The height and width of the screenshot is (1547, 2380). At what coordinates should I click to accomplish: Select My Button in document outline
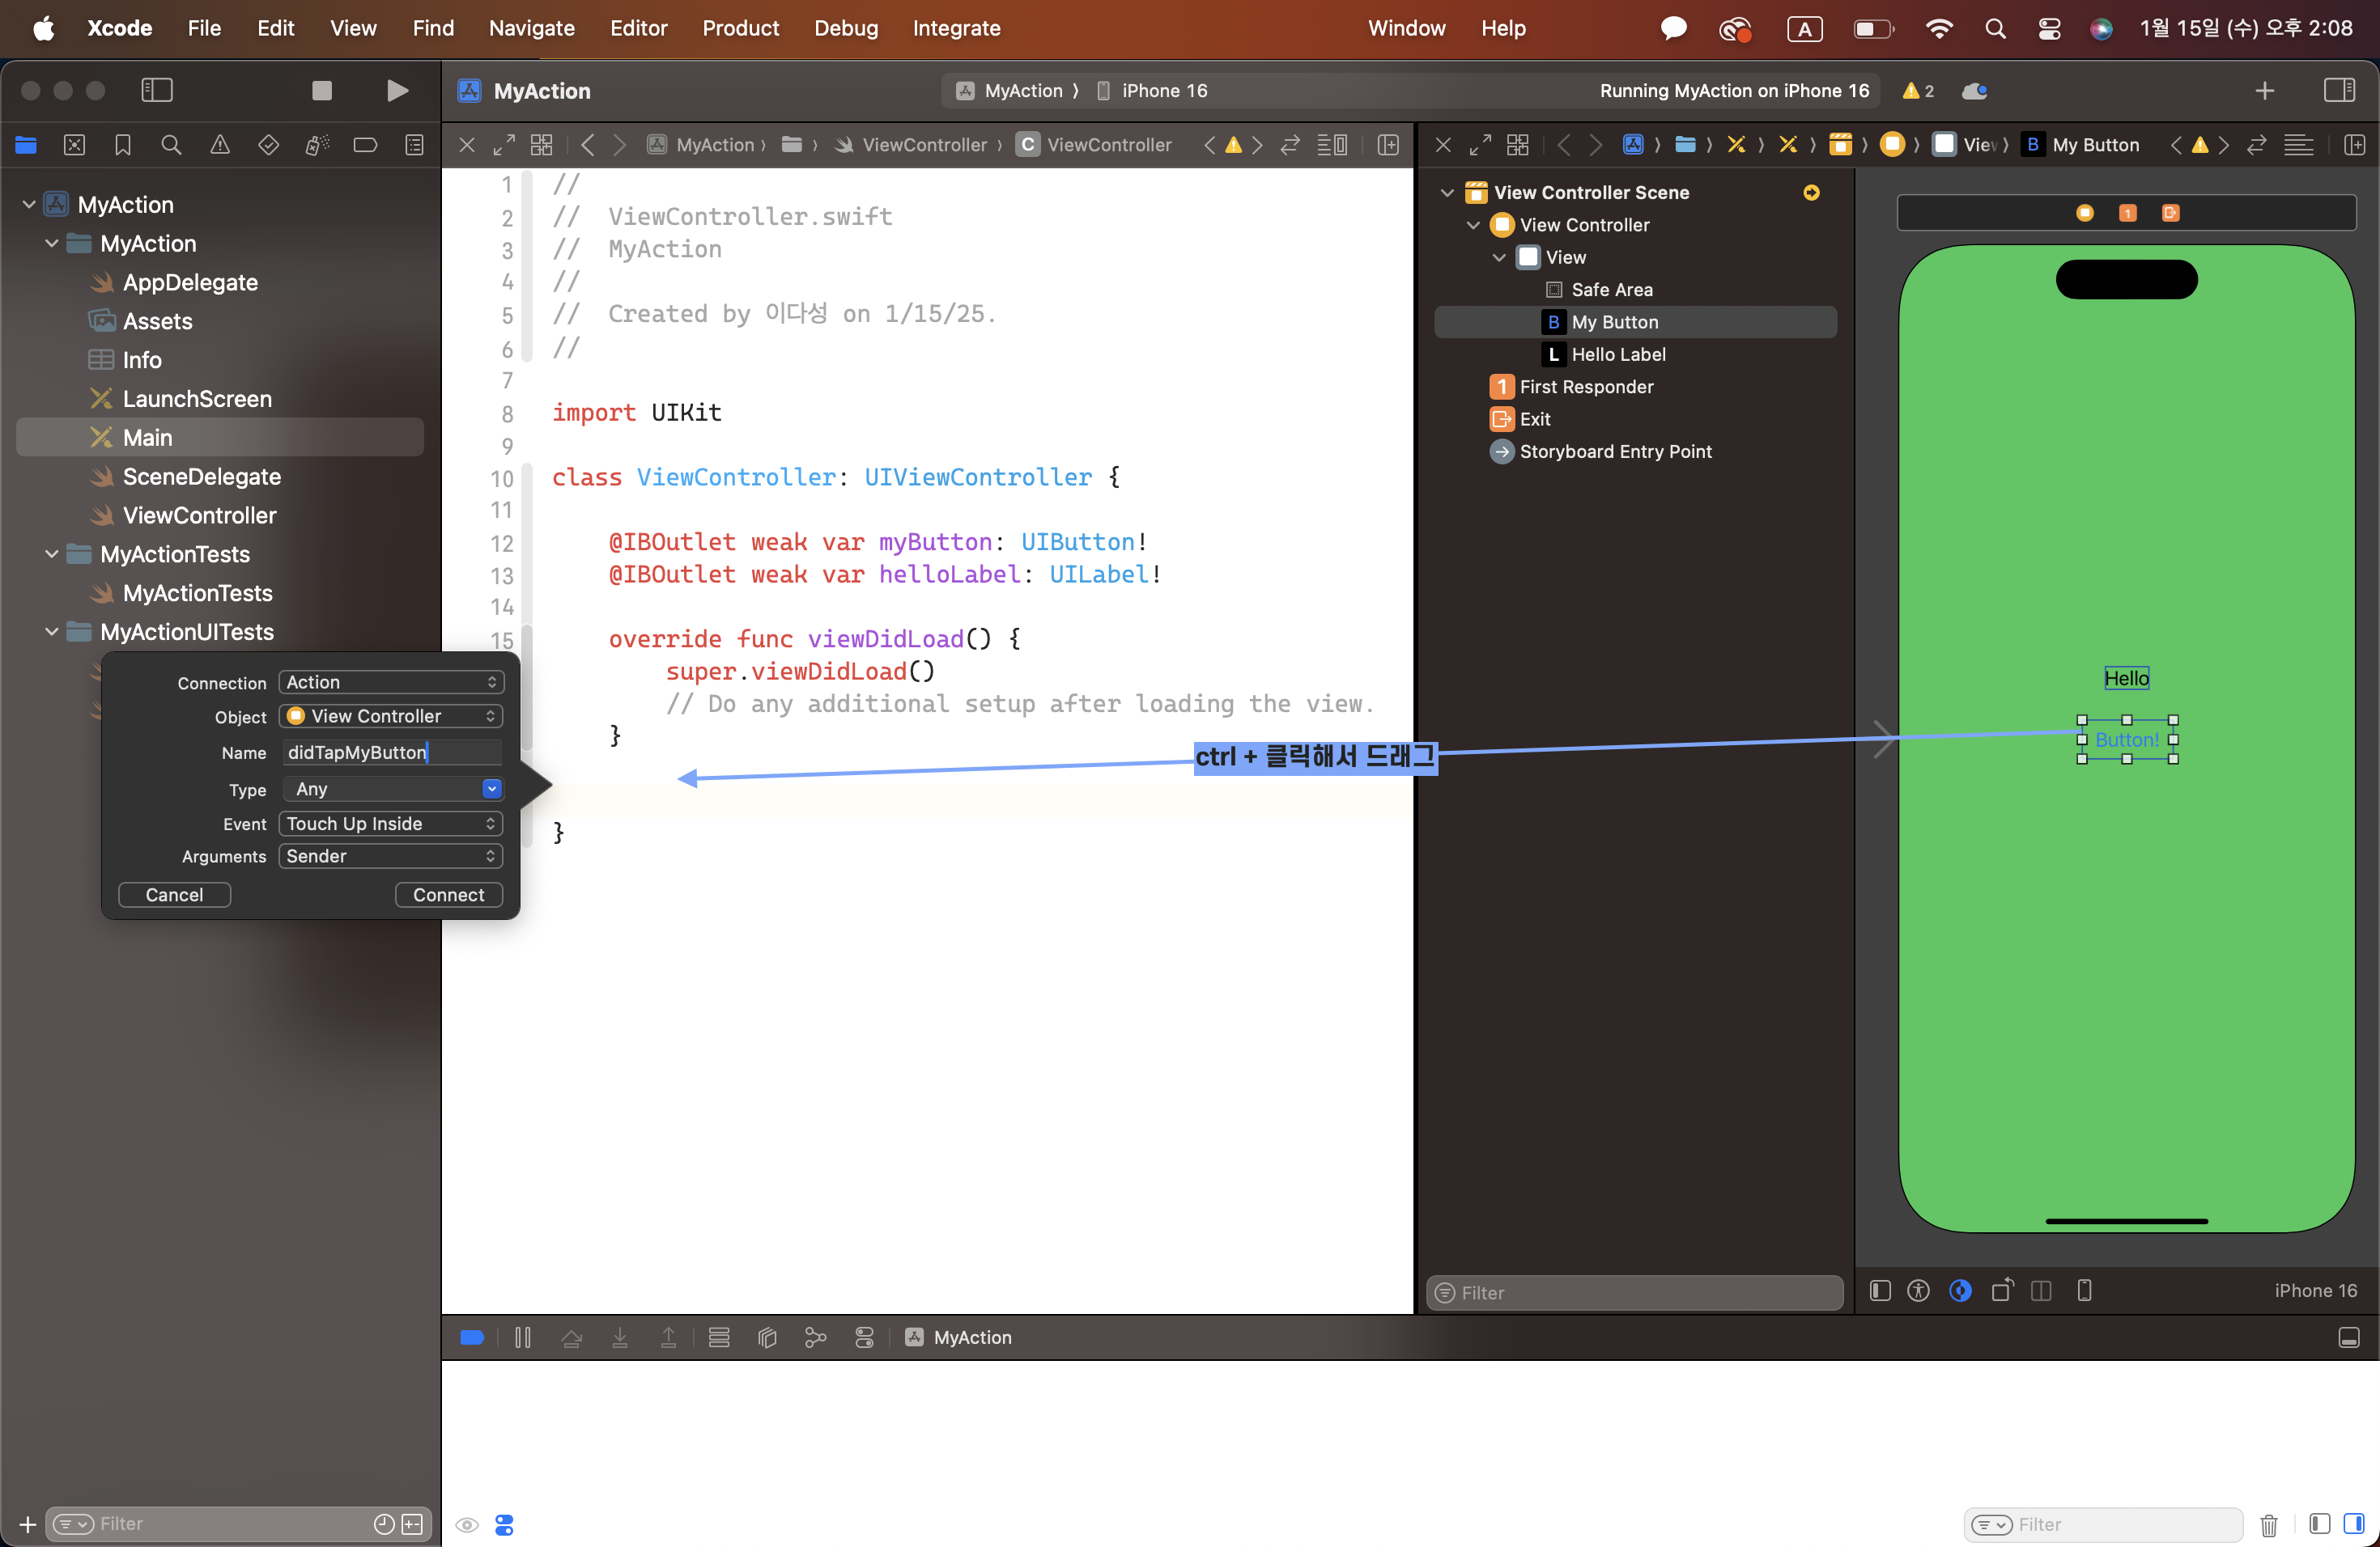1635,323
